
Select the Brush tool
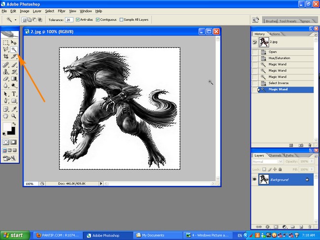[x=14, y=65]
